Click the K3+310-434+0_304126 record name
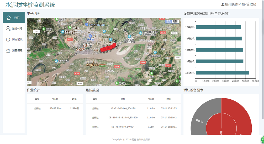The image size is (264, 144). coord(123,108)
